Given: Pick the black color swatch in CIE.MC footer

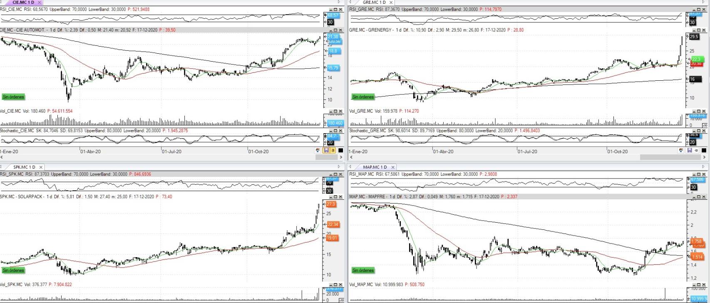Looking at the screenshot, I should [340, 150].
